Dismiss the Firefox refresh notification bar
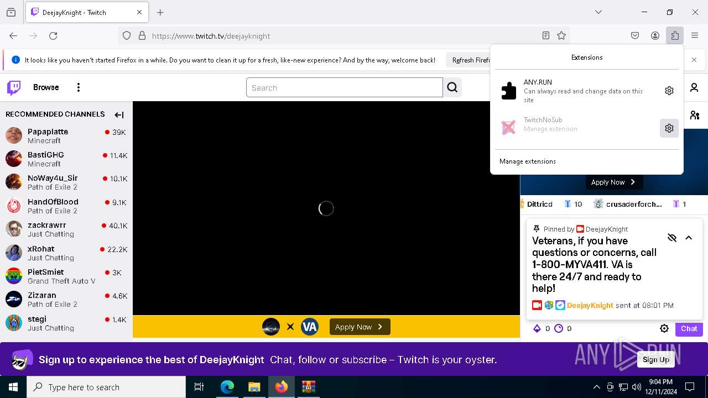Viewport: 708px width, 398px height. [694, 60]
